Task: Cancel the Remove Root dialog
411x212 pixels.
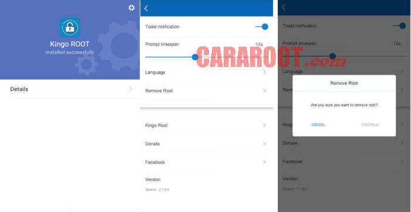Action: pos(318,124)
